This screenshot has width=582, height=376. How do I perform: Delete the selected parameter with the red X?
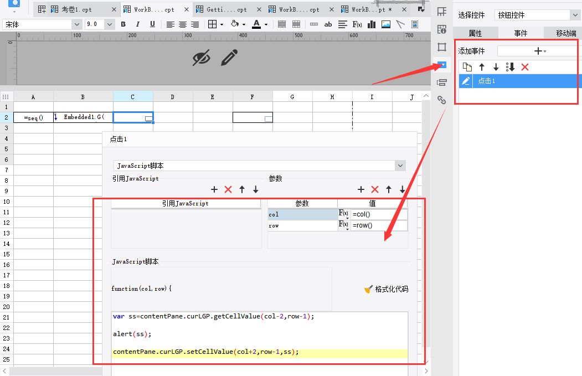coord(375,189)
